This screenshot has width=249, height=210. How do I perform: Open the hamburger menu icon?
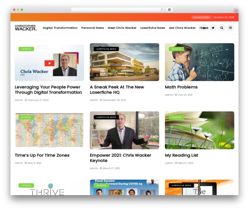click(231, 28)
